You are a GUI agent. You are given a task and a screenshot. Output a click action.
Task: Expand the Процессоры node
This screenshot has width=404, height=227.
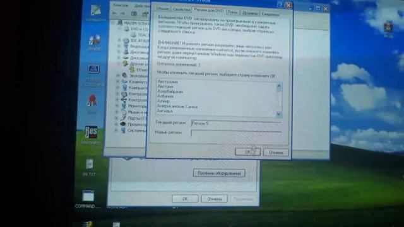click(116, 124)
